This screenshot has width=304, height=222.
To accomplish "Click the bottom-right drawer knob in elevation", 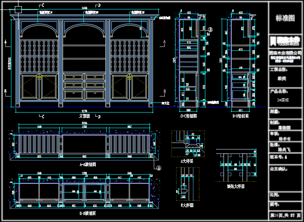I will (95, 93).
